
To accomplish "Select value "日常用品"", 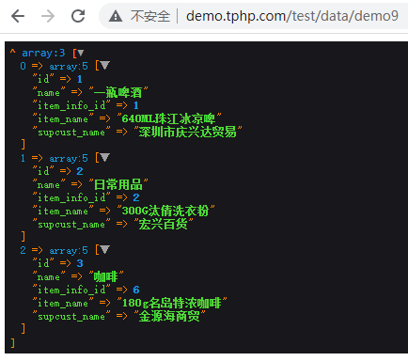I will (118, 184).
